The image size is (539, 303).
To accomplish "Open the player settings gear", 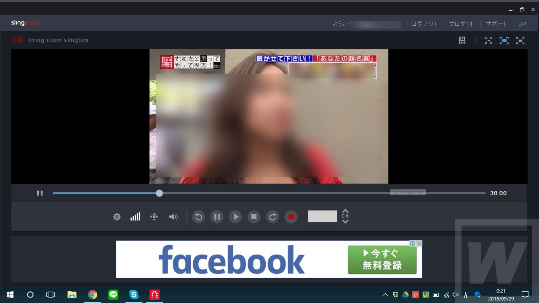I will pyautogui.click(x=117, y=217).
